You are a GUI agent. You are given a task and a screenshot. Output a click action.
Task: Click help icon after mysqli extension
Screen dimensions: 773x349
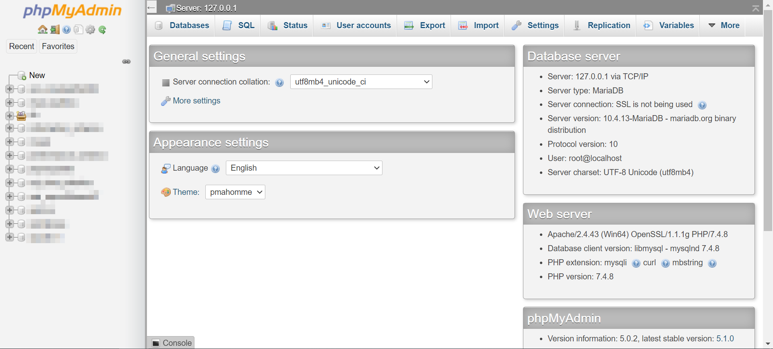tap(636, 263)
